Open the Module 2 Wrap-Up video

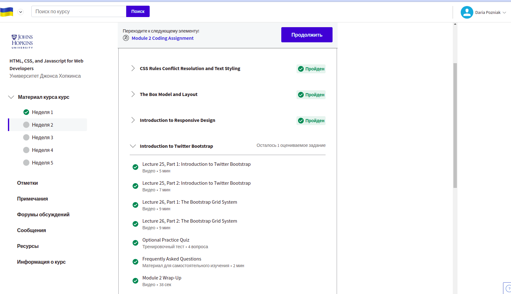pyautogui.click(x=162, y=278)
